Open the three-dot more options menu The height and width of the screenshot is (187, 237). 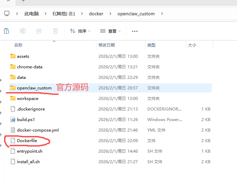(x=135, y=31)
